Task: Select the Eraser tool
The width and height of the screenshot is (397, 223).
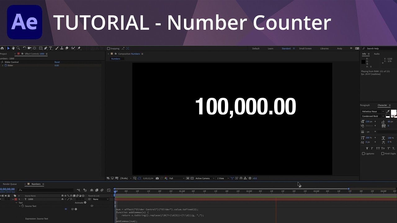Action: (67, 48)
